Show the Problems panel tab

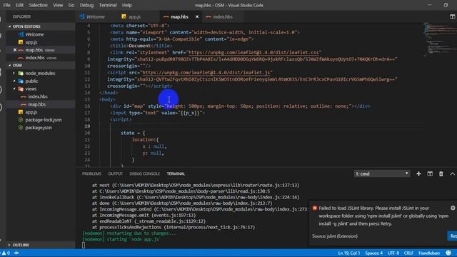[91, 173]
